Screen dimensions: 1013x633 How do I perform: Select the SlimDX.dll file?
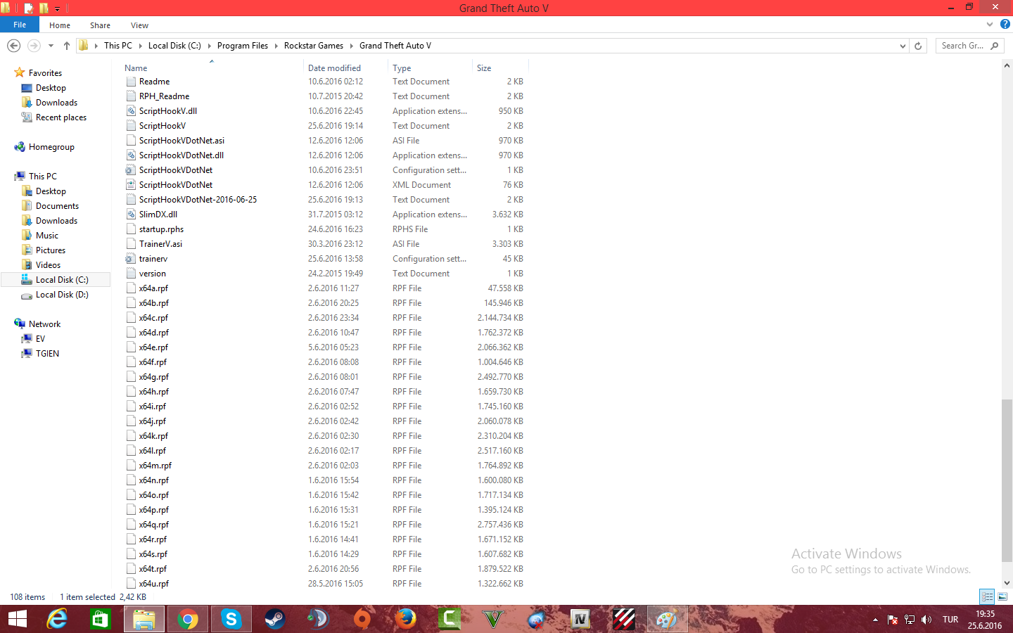(158, 215)
